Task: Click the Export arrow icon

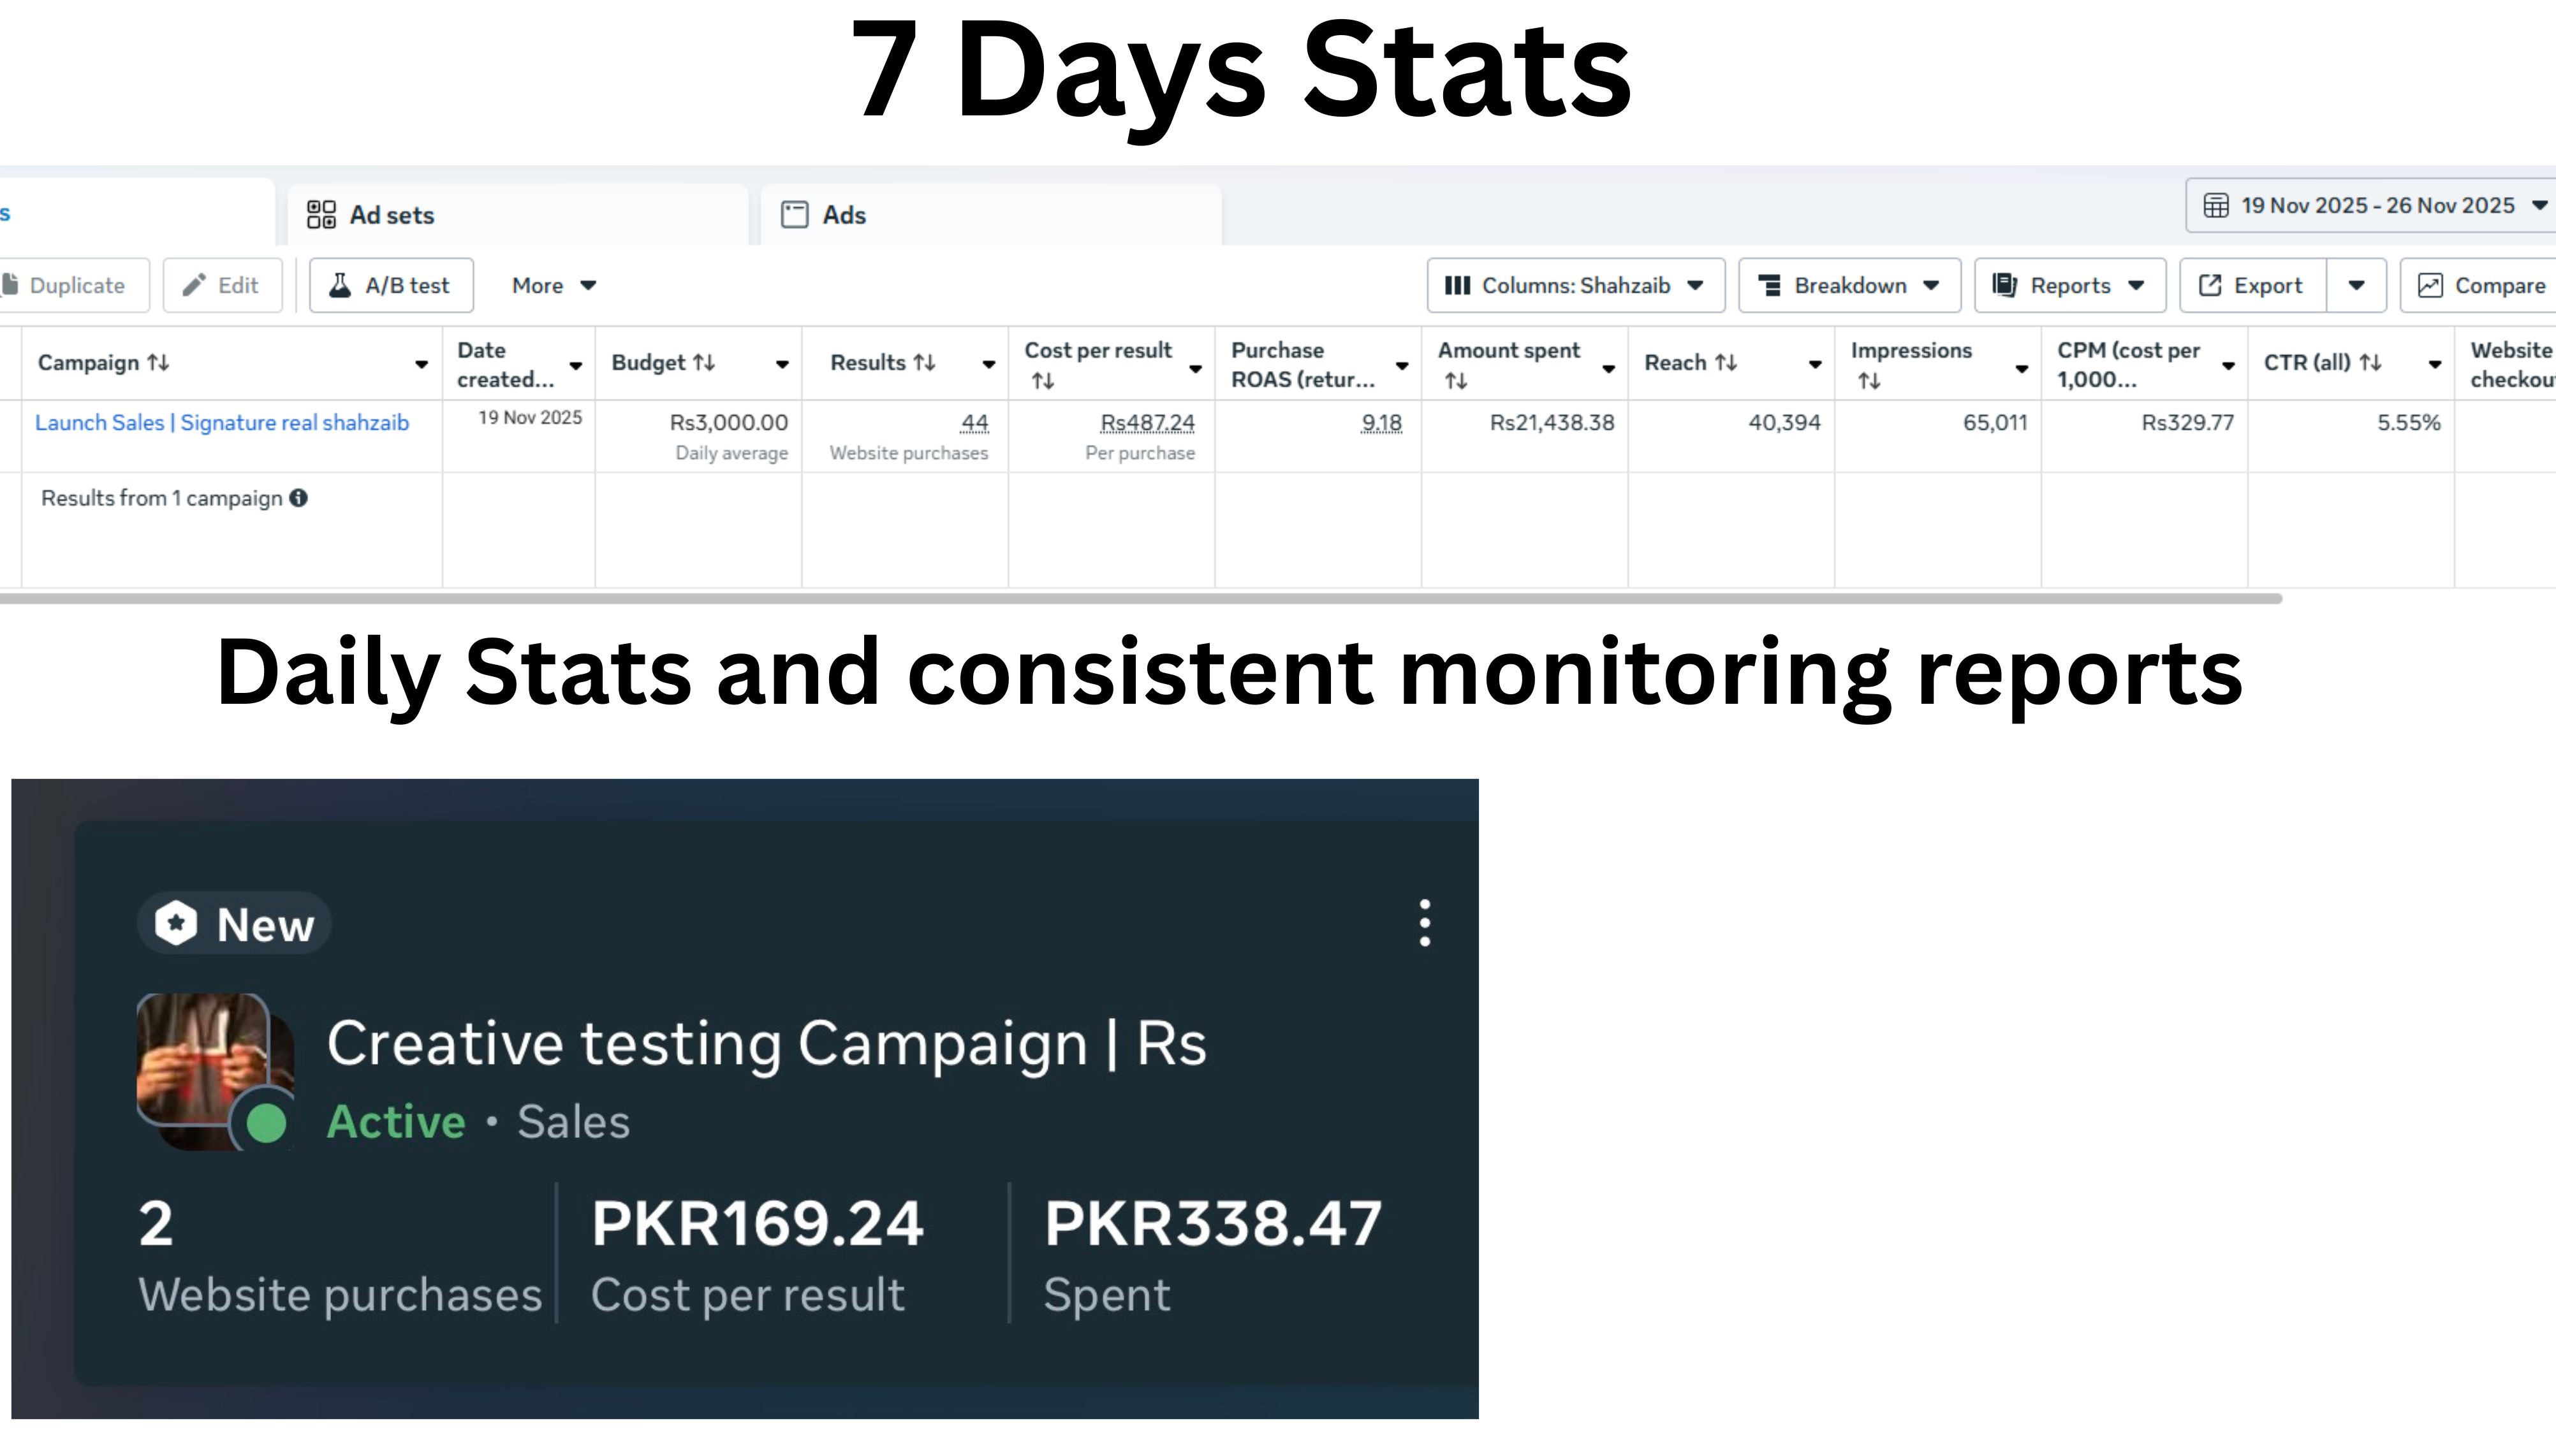Action: pyautogui.click(x=2210, y=285)
